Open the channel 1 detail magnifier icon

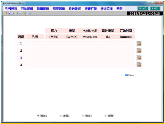click(x=139, y=44)
